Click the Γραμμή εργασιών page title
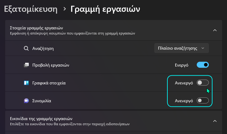This screenshot has width=227, height=134. click(x=105, y=9)
